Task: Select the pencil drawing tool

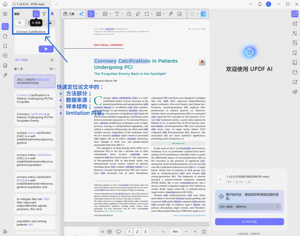Action: (x=138, y=14)
